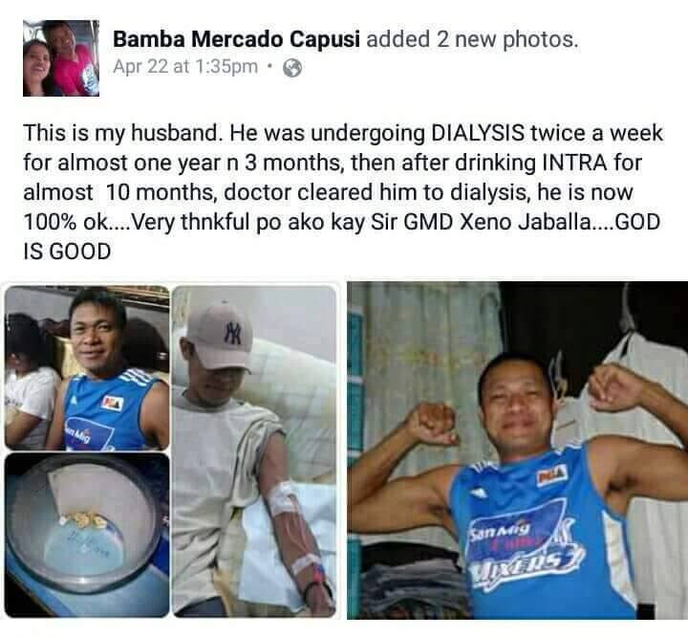The width and height of the screenshot is (688, 637).
Task: Click the '2 new photos' text
Action: (507, 39)
